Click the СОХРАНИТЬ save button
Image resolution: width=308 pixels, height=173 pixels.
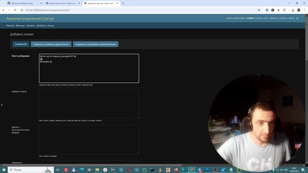click(21, 44)
